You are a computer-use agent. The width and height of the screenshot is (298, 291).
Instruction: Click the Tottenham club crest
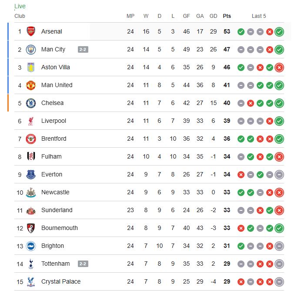(30, 264)
